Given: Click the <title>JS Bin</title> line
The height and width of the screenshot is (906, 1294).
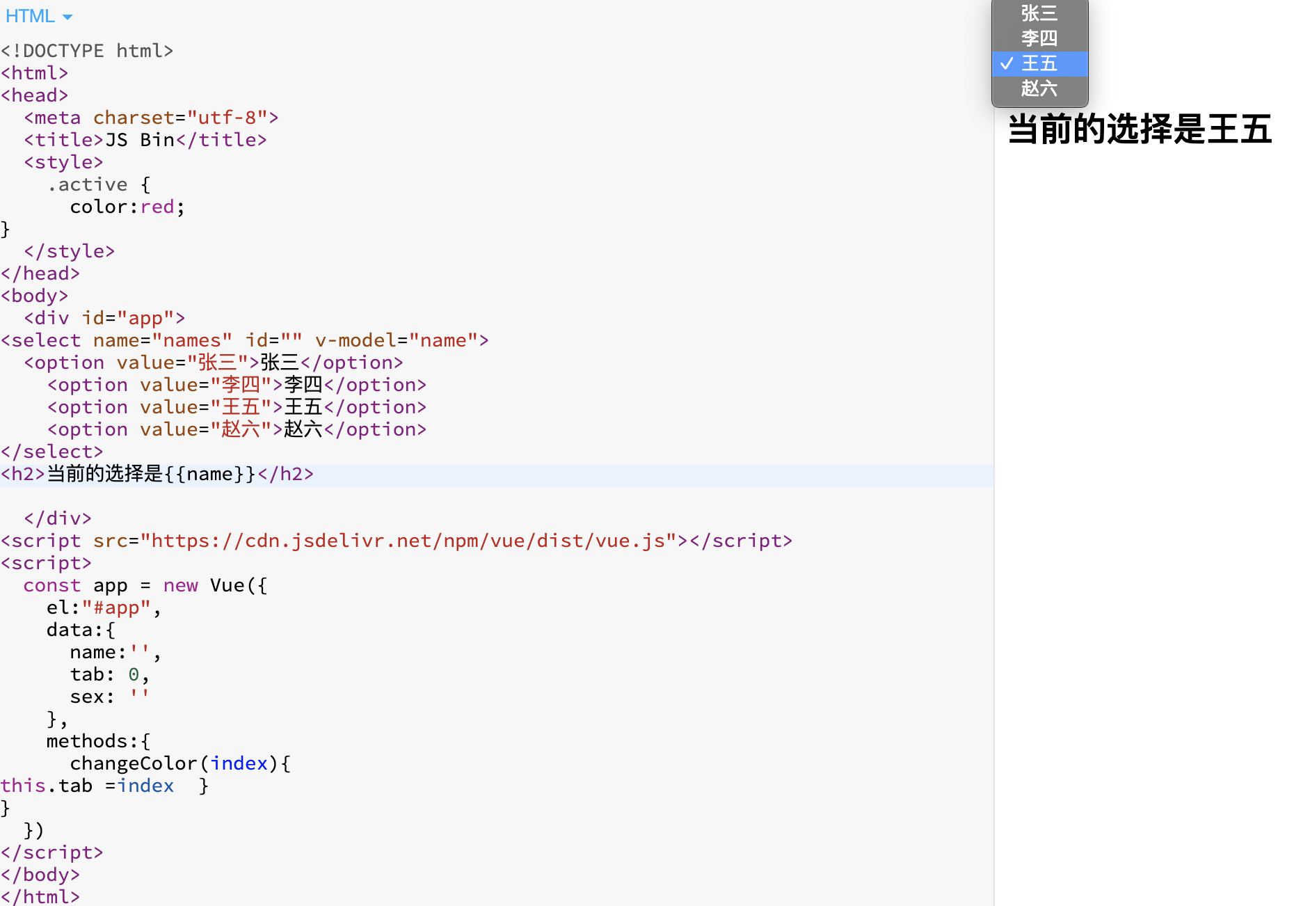Looking at the screenshot, I should click(145, 140).
